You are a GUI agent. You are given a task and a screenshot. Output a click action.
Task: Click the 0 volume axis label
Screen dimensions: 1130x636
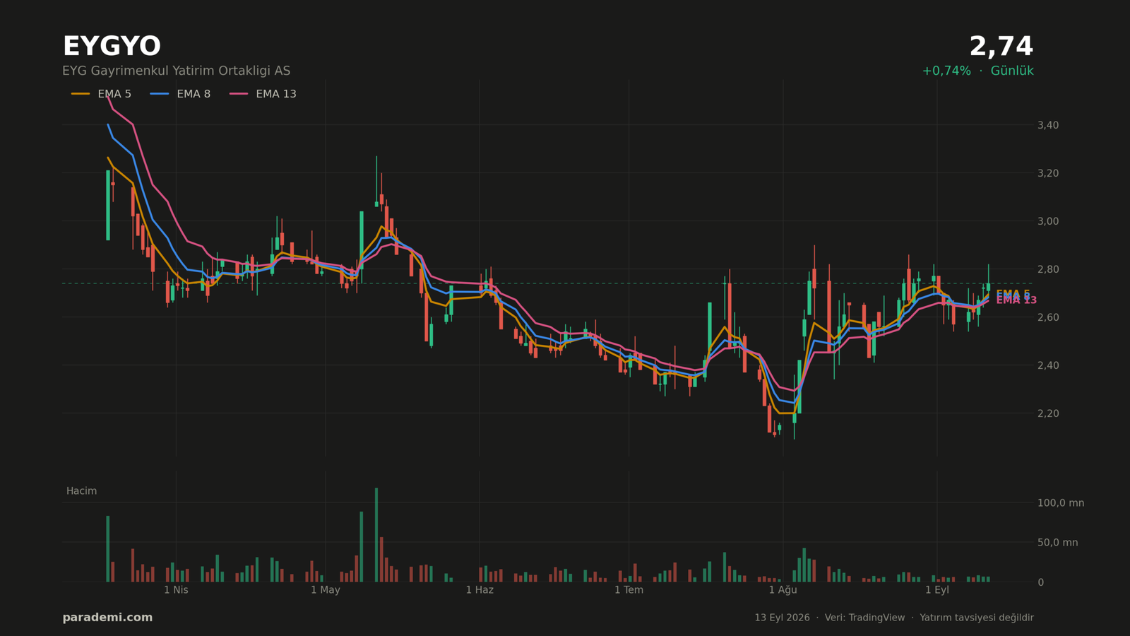[1040, 582]
